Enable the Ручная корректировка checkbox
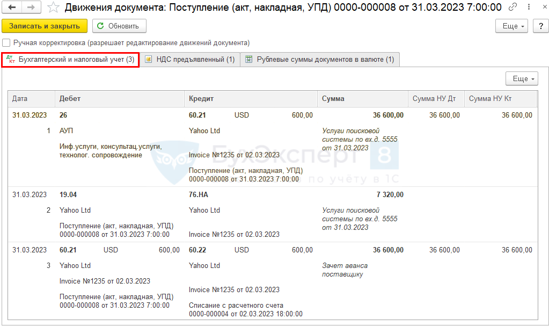Image resolution: width=549 pixels, height=326 pixels. [x=6, y=43]
